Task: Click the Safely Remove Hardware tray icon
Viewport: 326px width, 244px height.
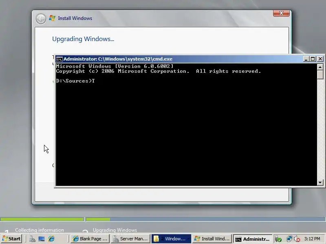Action: 278,239
